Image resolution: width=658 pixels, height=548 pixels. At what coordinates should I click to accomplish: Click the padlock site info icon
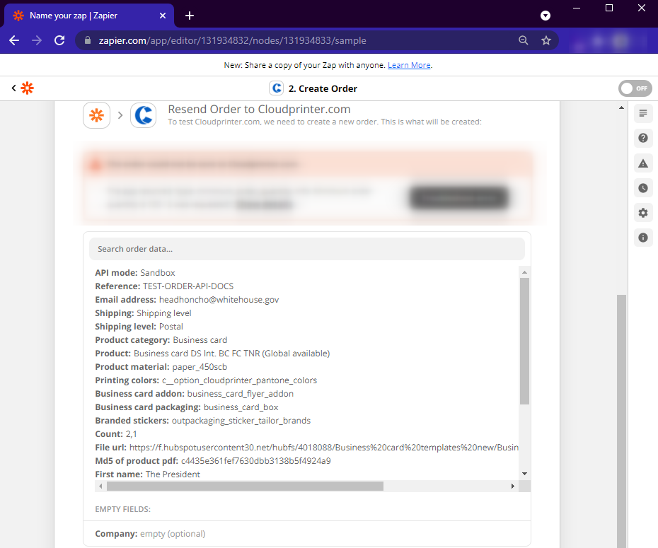point(88,40)
